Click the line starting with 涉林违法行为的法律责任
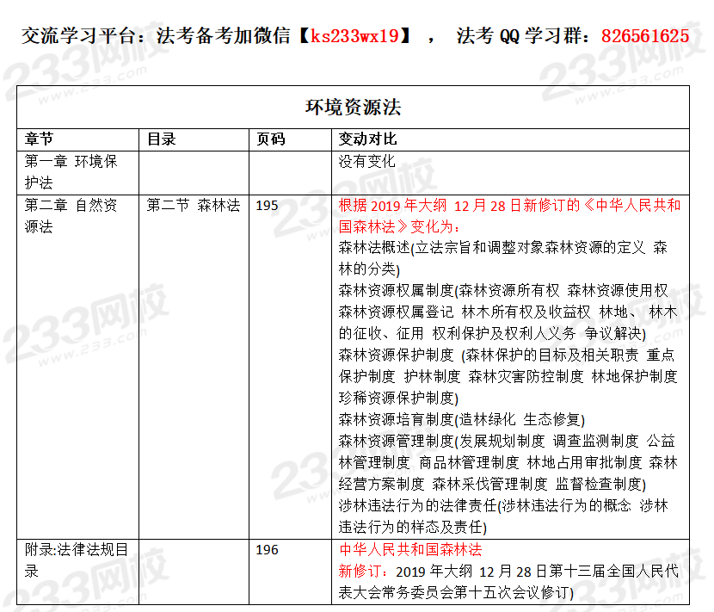 (x=503, y=506)
